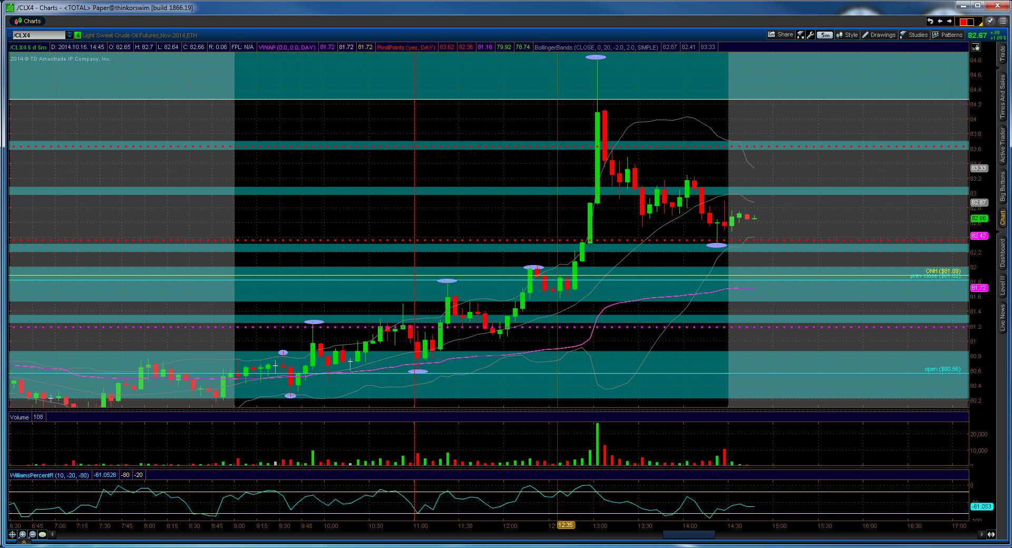Viewport: 1012px width, 548px height.
Task: Open the Level II side tab
Action: (x=1003, y=285)
